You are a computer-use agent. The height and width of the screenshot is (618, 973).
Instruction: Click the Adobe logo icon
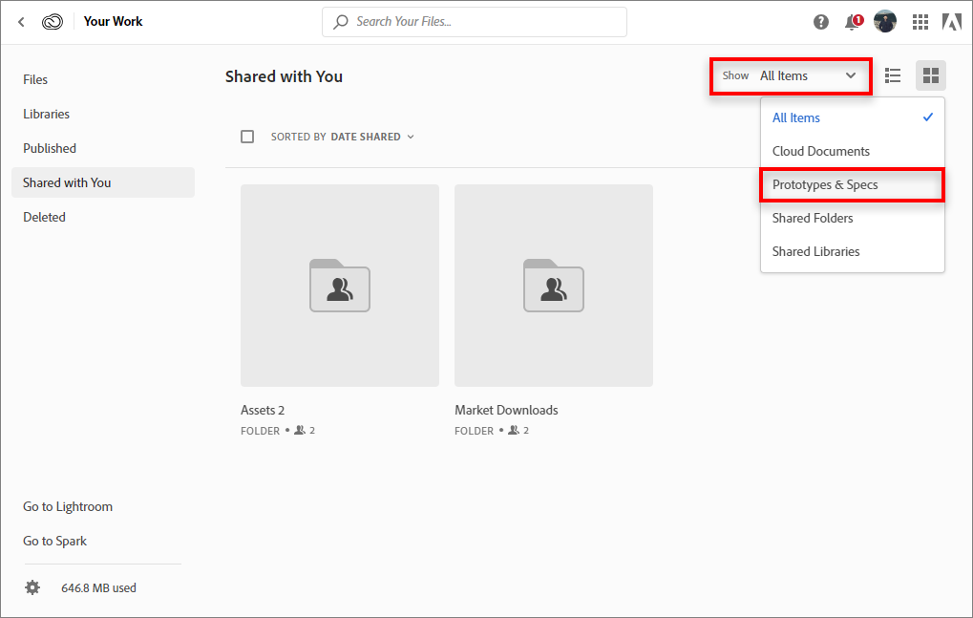951,22
